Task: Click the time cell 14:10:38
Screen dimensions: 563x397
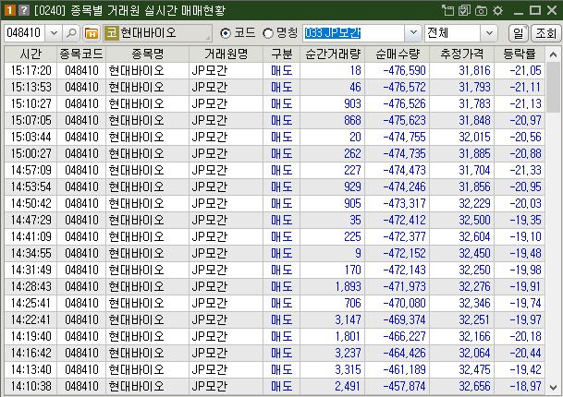Action: [x=31, y=386]
